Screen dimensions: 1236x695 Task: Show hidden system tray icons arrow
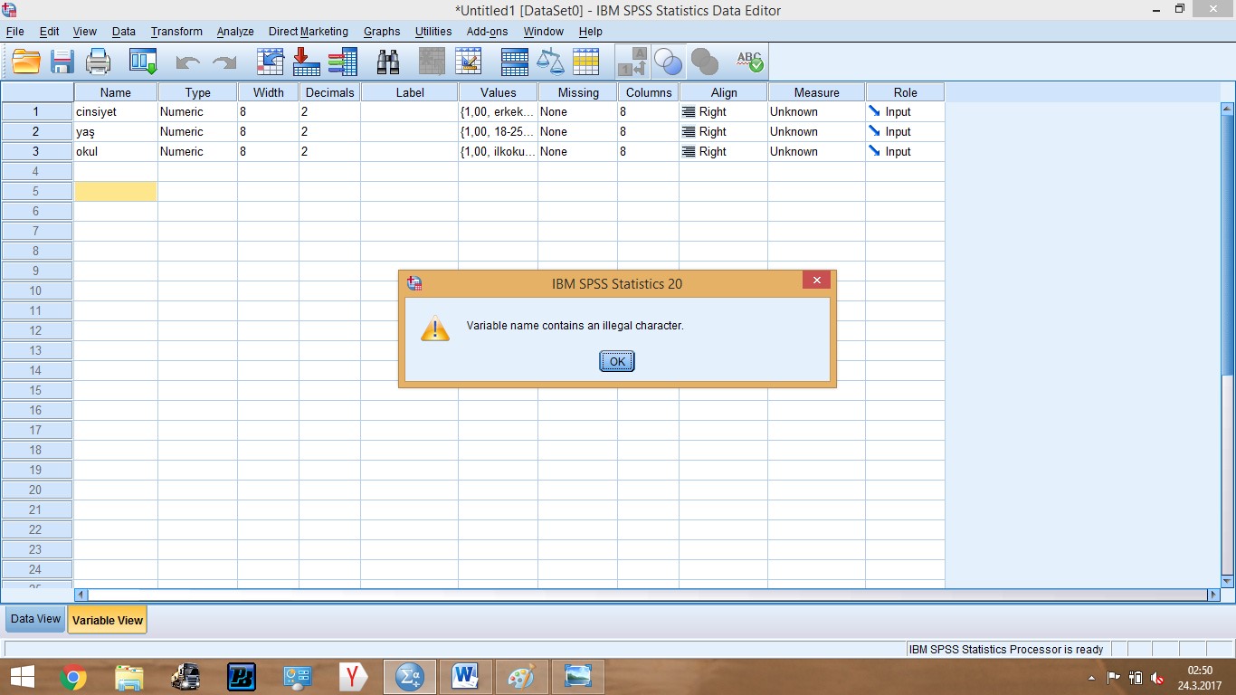pos(1091,678)
